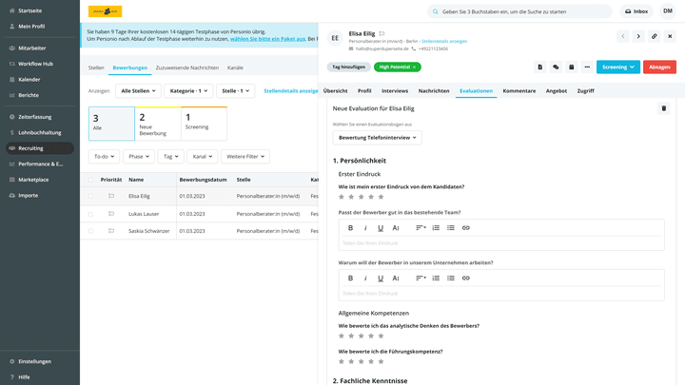Open the document icon in candidate toolbar
The image size is (685, 385).
540,67
